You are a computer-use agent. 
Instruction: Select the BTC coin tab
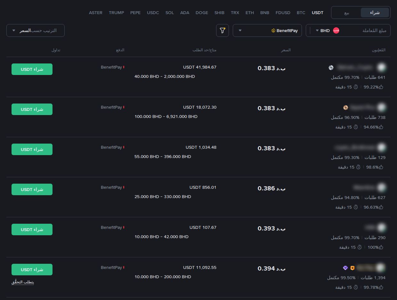pyautogui.click(x=301, y=13)
